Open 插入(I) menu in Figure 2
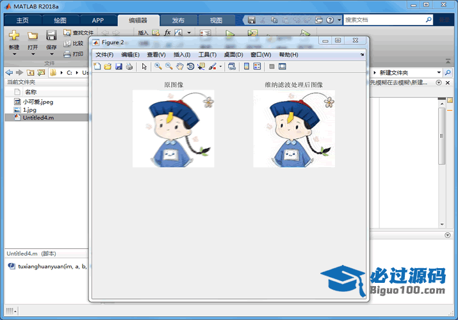Screen dimensions: 458x320 [x=182, y=55]
